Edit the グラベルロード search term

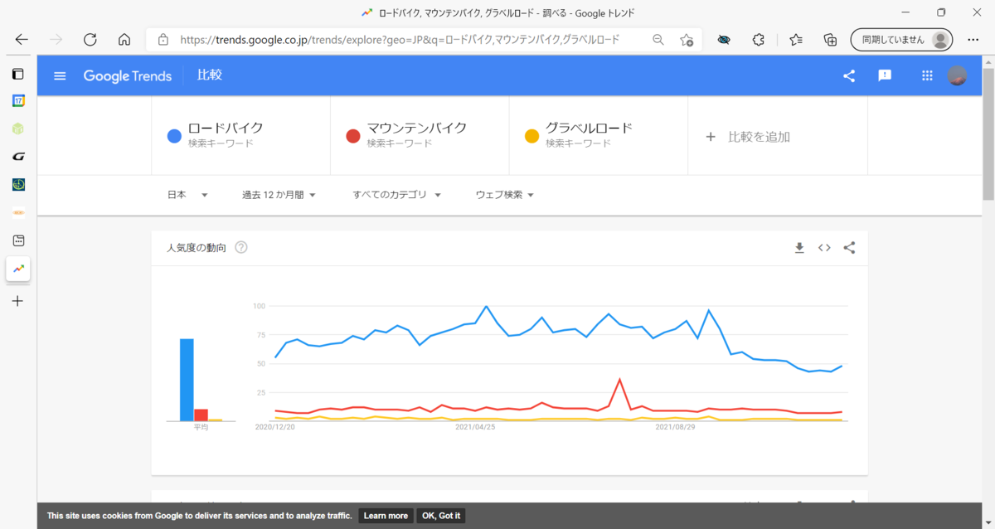589,129
